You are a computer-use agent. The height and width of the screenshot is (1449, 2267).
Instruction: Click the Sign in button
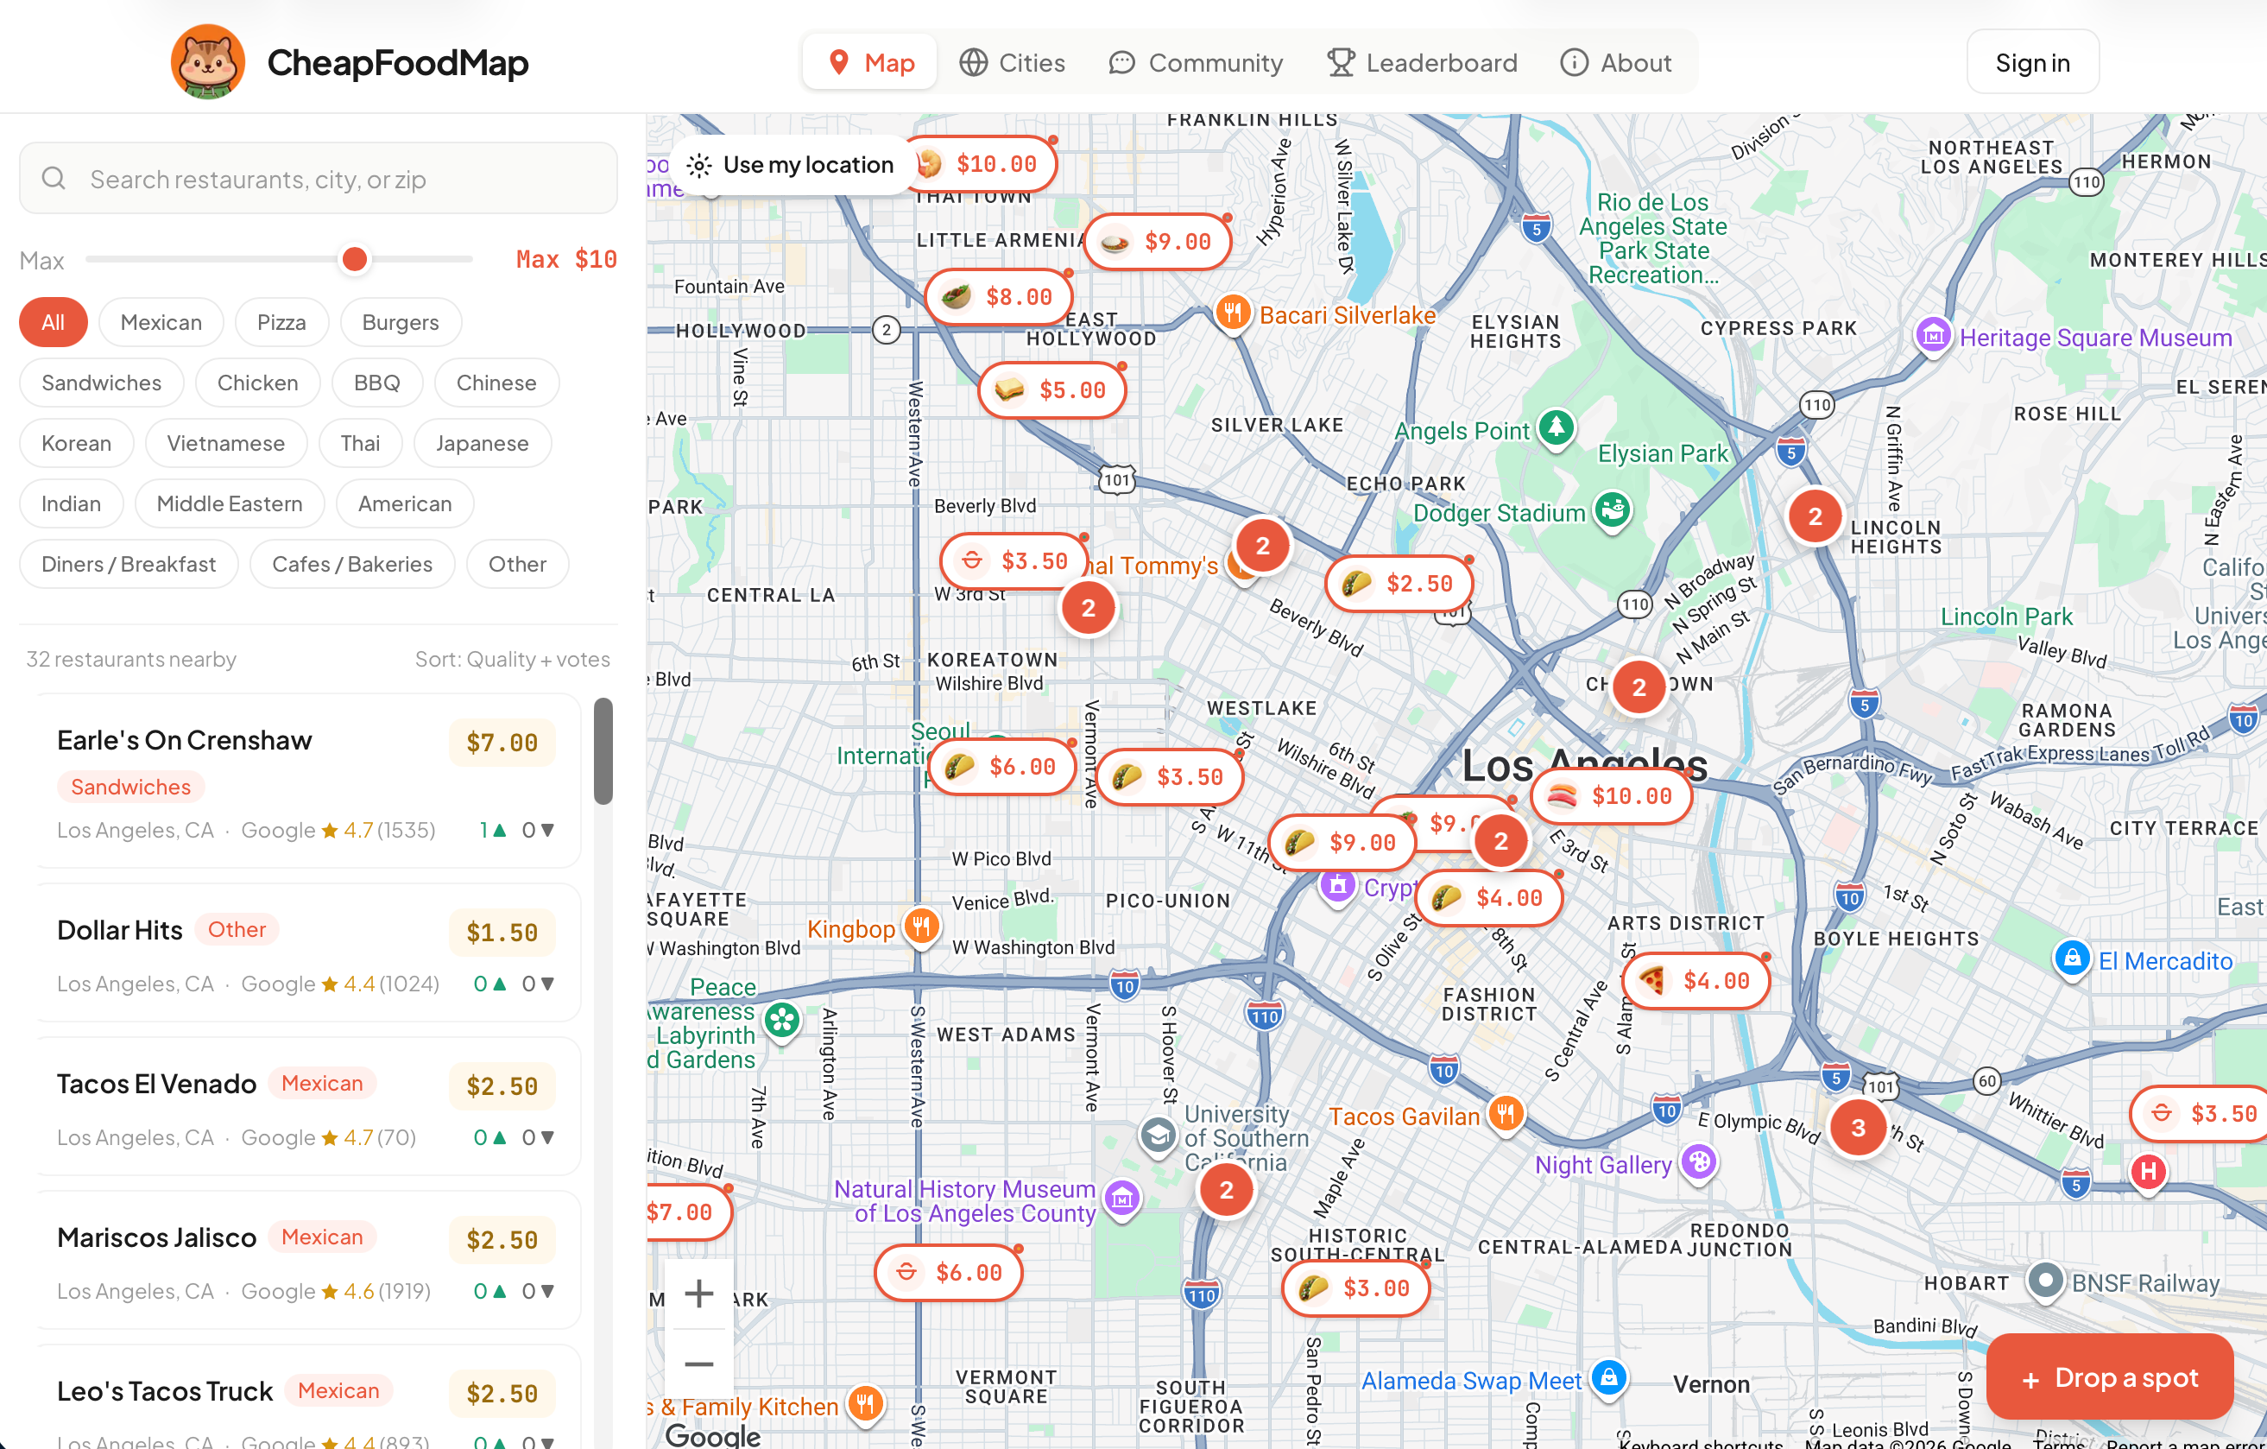point(2032,62)
